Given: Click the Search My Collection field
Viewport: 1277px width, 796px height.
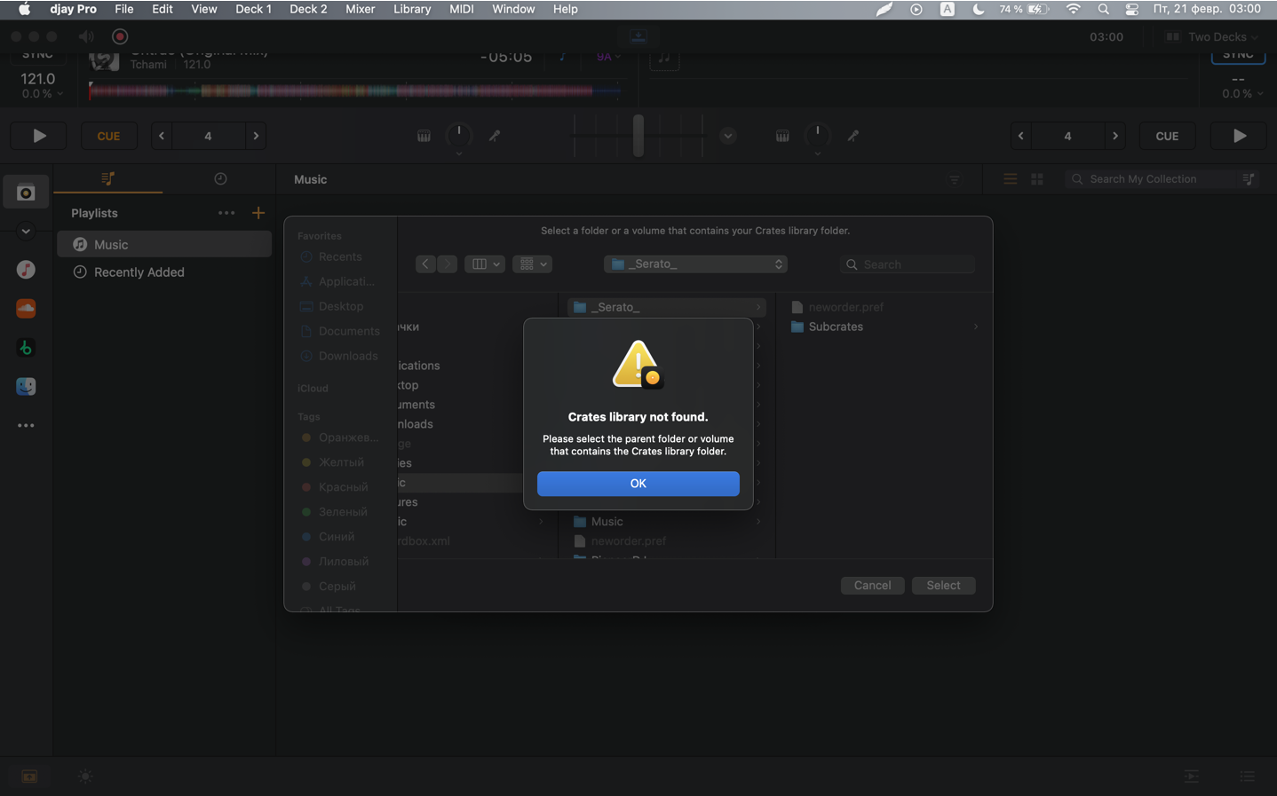Looking at the screenshot, I should (1154, 179).
